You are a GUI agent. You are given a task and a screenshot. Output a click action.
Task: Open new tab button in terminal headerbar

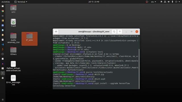click(x=56, y=32)
